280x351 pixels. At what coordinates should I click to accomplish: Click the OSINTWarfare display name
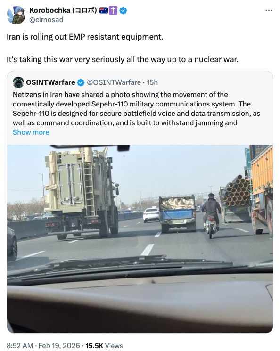(x=50, y=82)
